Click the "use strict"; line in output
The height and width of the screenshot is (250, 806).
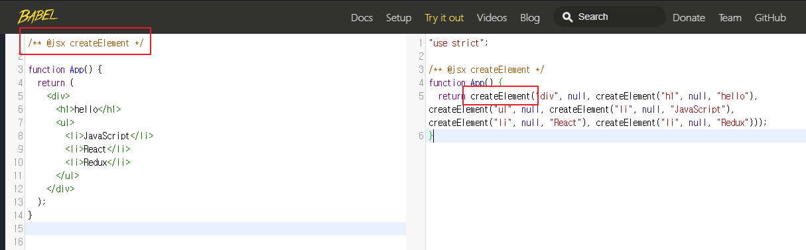[x=458, y=43]
